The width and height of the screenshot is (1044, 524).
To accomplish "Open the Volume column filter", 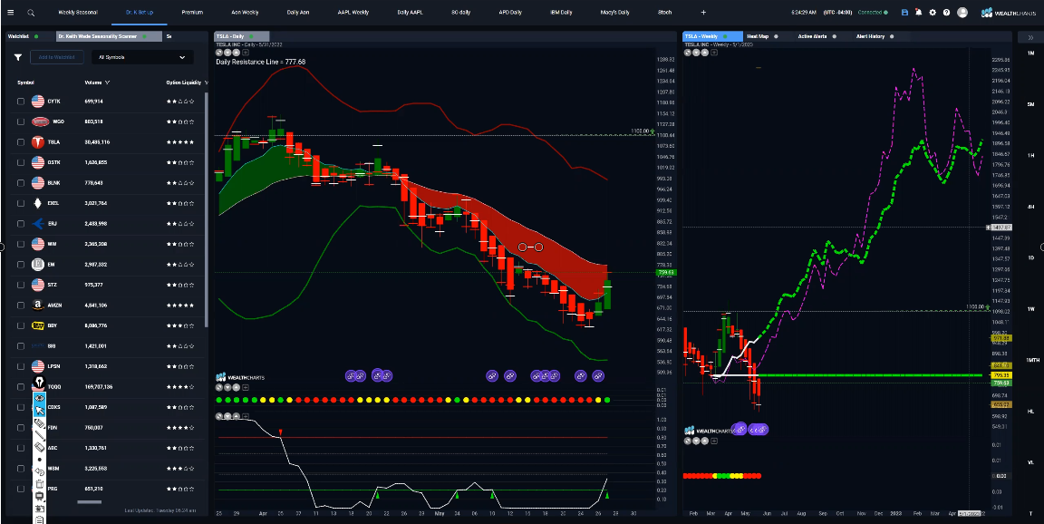I will tap(107, 82).
